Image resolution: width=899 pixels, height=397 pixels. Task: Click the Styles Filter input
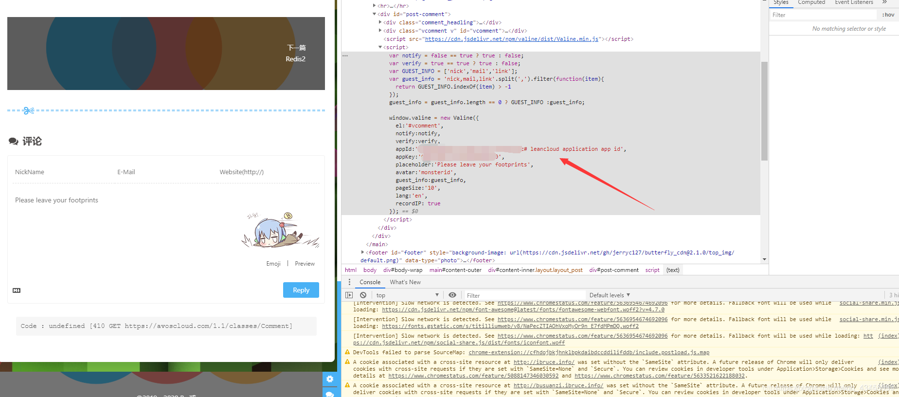coord(824,15)
